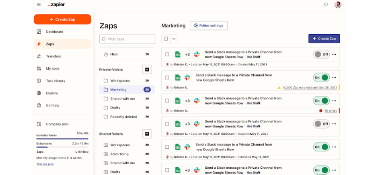Open the hamburger menu beside the Zapier logo
The image size is (378, 175).
point(39,5)
